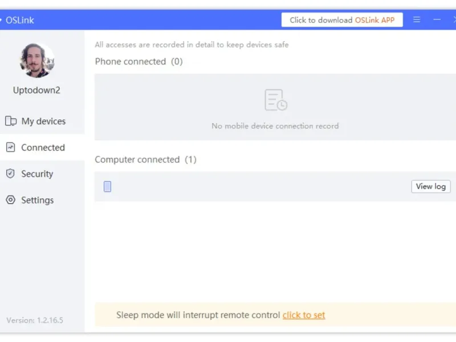Viewport: 456px width, 342px height.
Task: Open the hamburger menu in title bar
Action: [x=417, y=19]
